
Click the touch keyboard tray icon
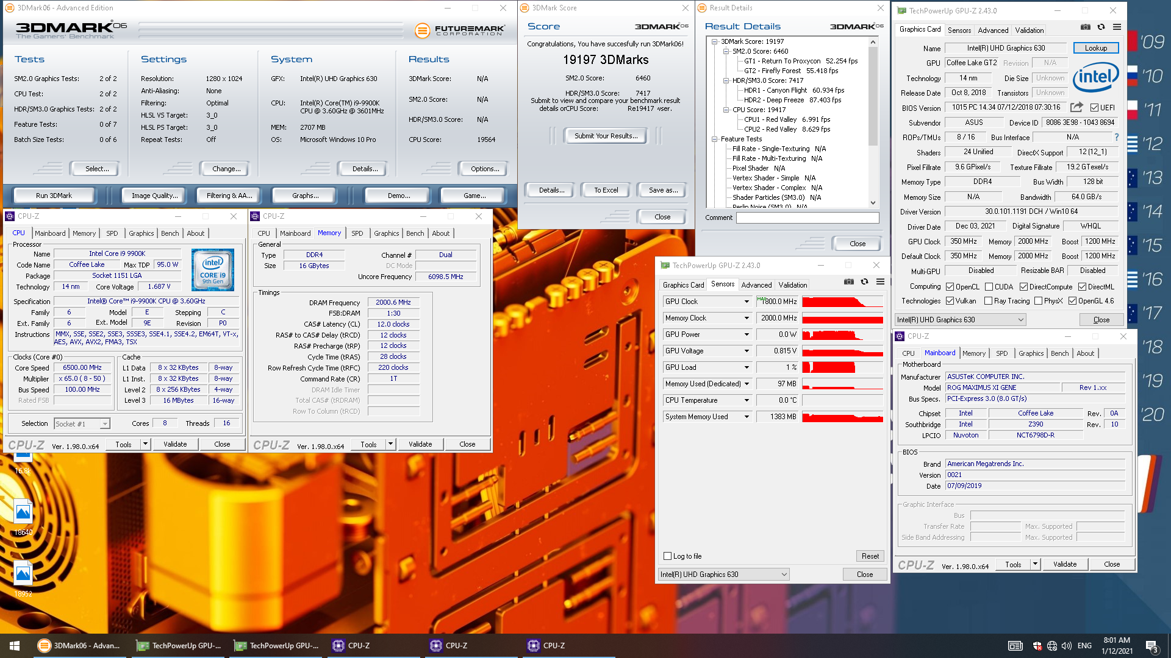click(1015, 646)
